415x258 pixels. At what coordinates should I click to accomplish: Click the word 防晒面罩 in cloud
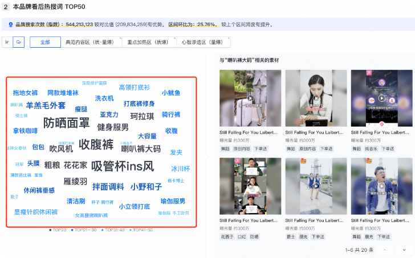[67, 123]
